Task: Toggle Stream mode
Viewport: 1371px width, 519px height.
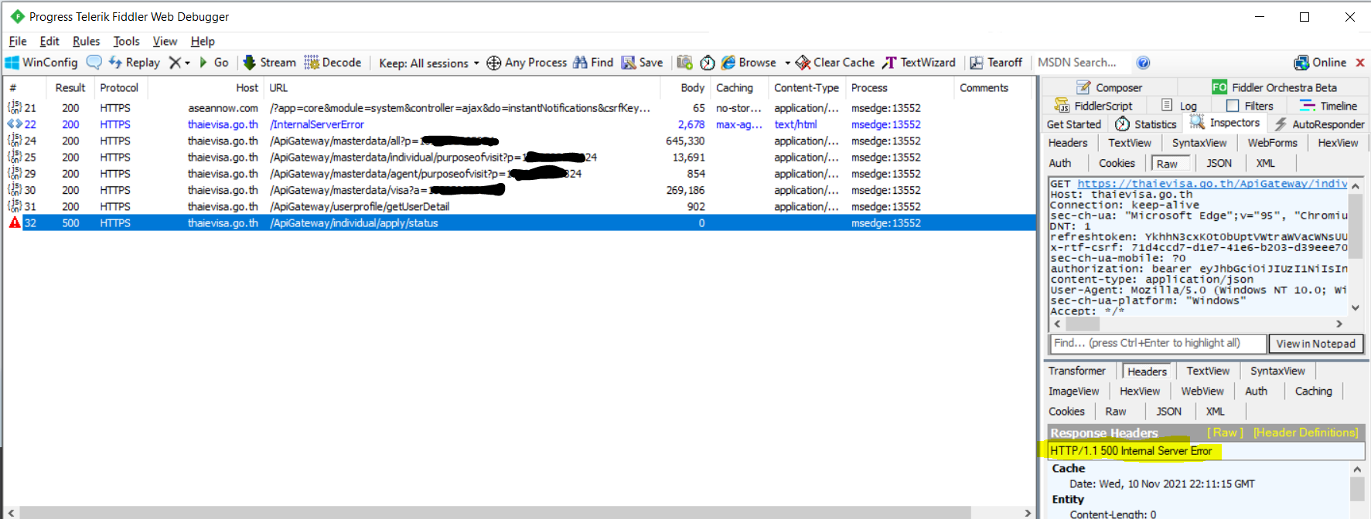Action: click(x=269, y=63)
